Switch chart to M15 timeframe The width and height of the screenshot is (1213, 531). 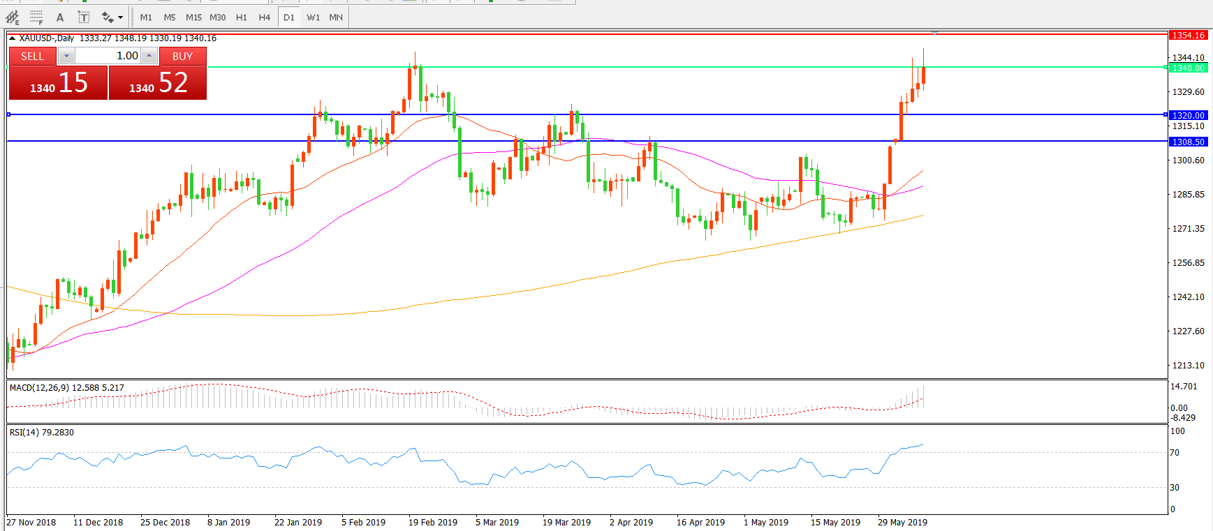[x=193, y=17]
